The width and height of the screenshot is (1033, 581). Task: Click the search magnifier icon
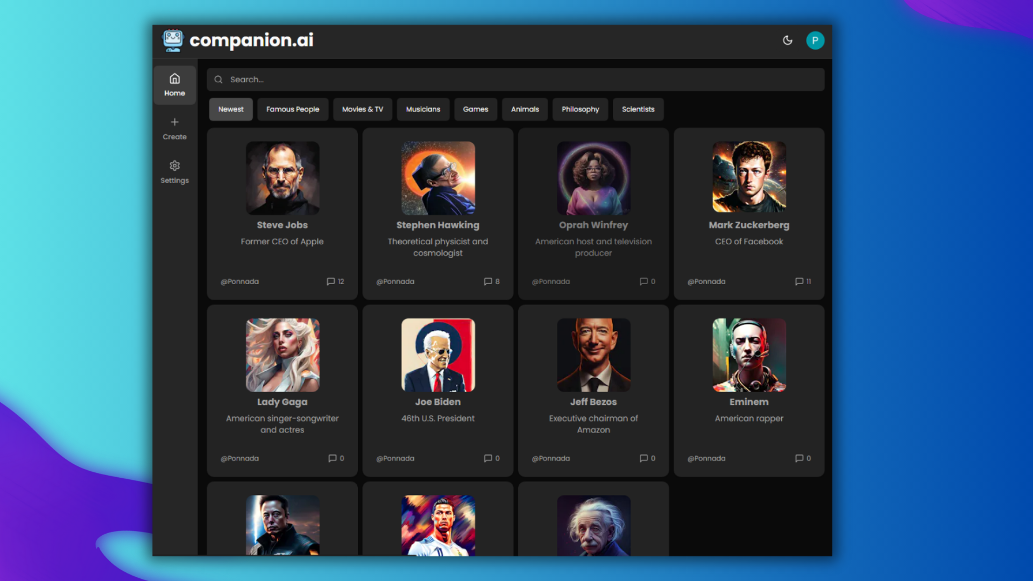tap(218, 80)
